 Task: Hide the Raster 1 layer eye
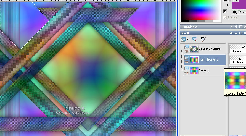coord(186,73)
